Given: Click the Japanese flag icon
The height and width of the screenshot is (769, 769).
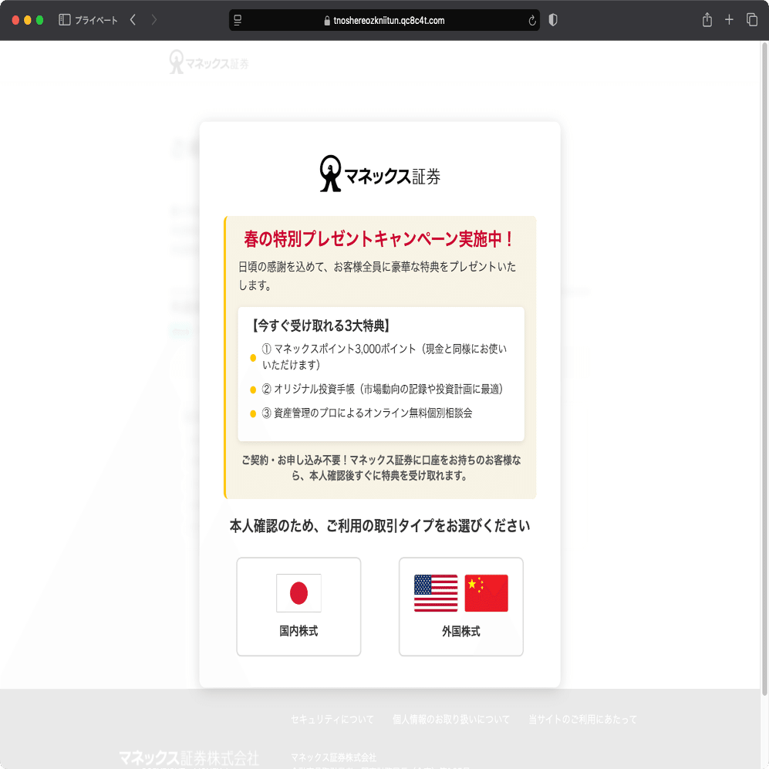Looking at the screenshot, I should pyautogui.click(x=298, y=593).
